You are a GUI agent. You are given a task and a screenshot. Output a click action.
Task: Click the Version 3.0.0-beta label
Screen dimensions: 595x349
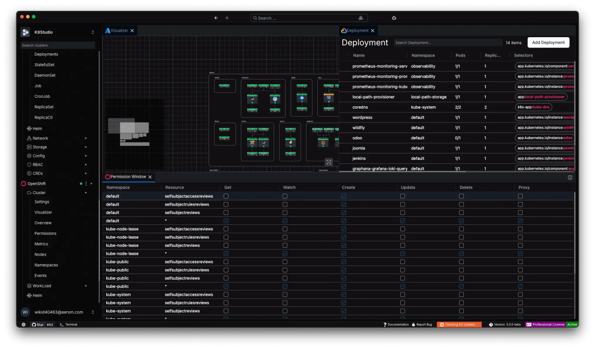click(505, 325)
